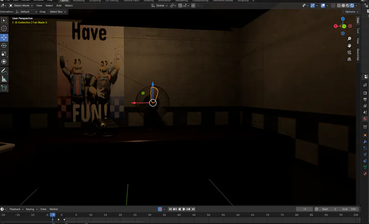Open the editor type dropdown
Screen dimensions: 369x224
pos(3,5)
